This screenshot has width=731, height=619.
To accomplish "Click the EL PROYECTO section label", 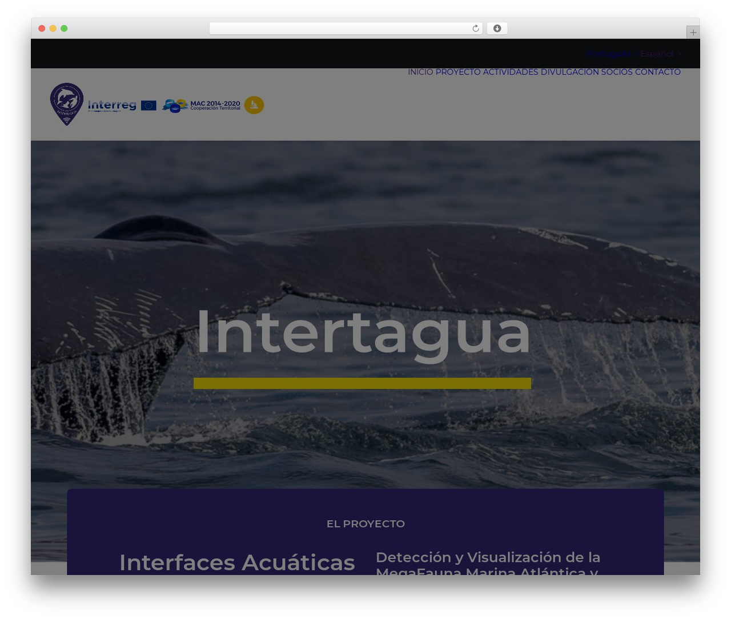I will 365,524.
